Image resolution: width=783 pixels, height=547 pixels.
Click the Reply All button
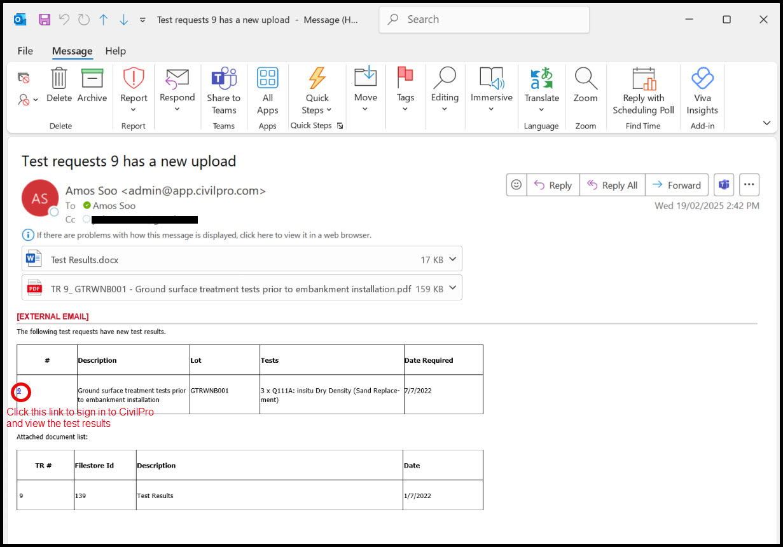click(x=612, y=185)
